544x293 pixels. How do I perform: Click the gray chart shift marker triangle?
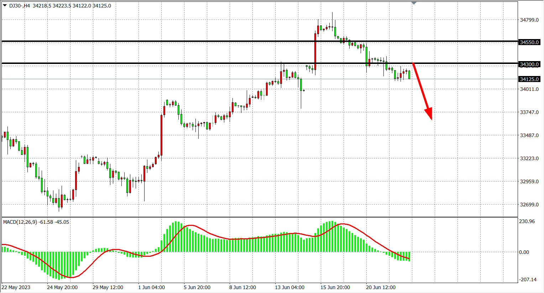[414, 3]
